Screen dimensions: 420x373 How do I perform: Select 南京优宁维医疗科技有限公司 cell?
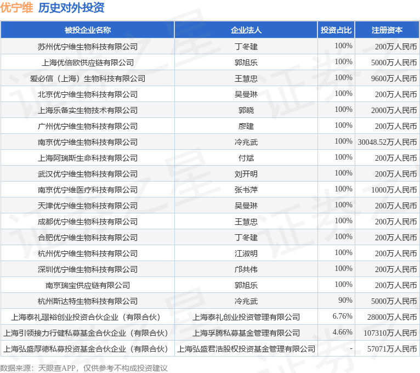coord(88,190)
